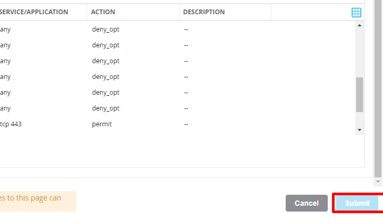This screenshot has width=383, height=220.
Task: Select deny_opt in the second table row
Action: pyautogui.click(x=106, y=45)
